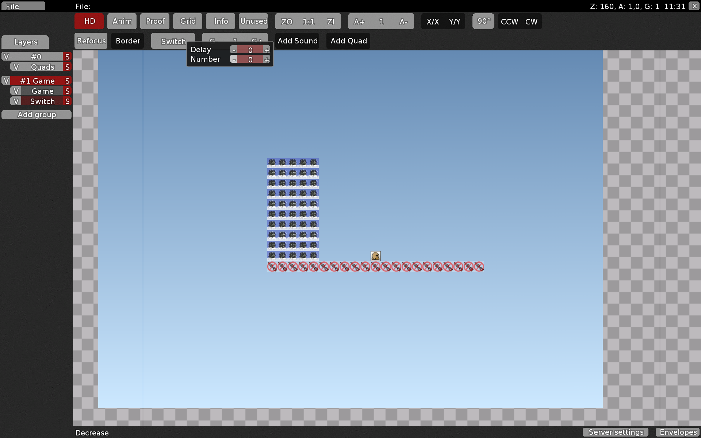Click the Server settings button
Screen dimensions: 701x438
pyautogui.click(x=616, y=432)
